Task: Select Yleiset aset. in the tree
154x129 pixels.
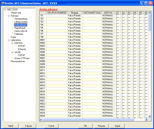Action: tap(16, 13)
